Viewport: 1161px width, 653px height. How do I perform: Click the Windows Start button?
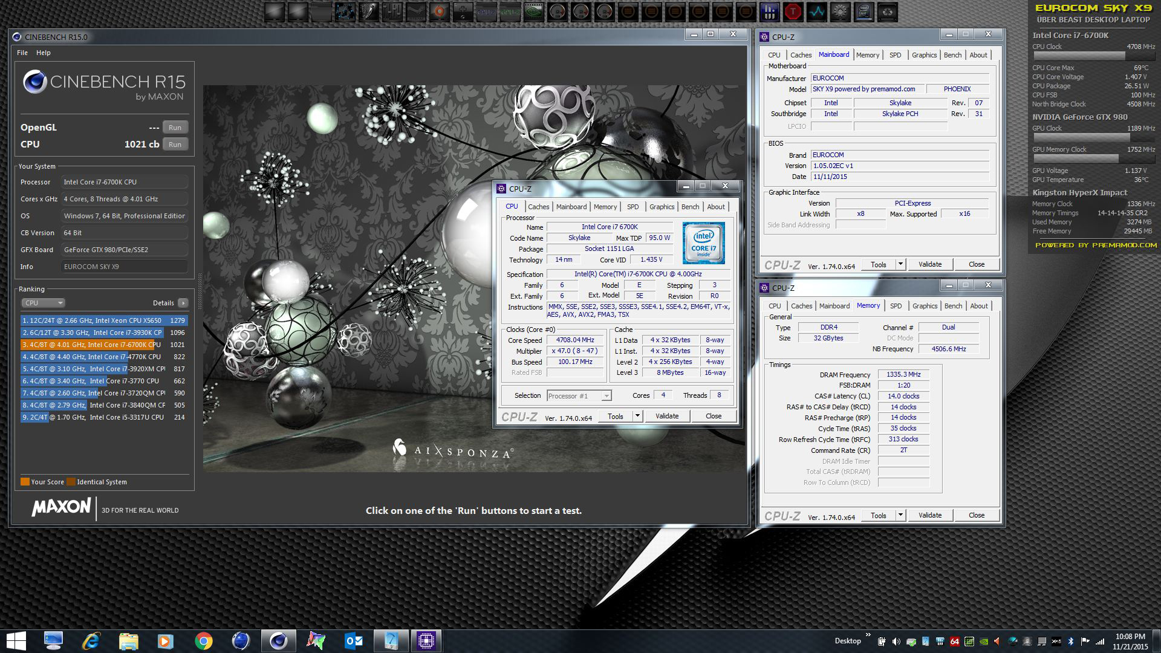[16, 641]
